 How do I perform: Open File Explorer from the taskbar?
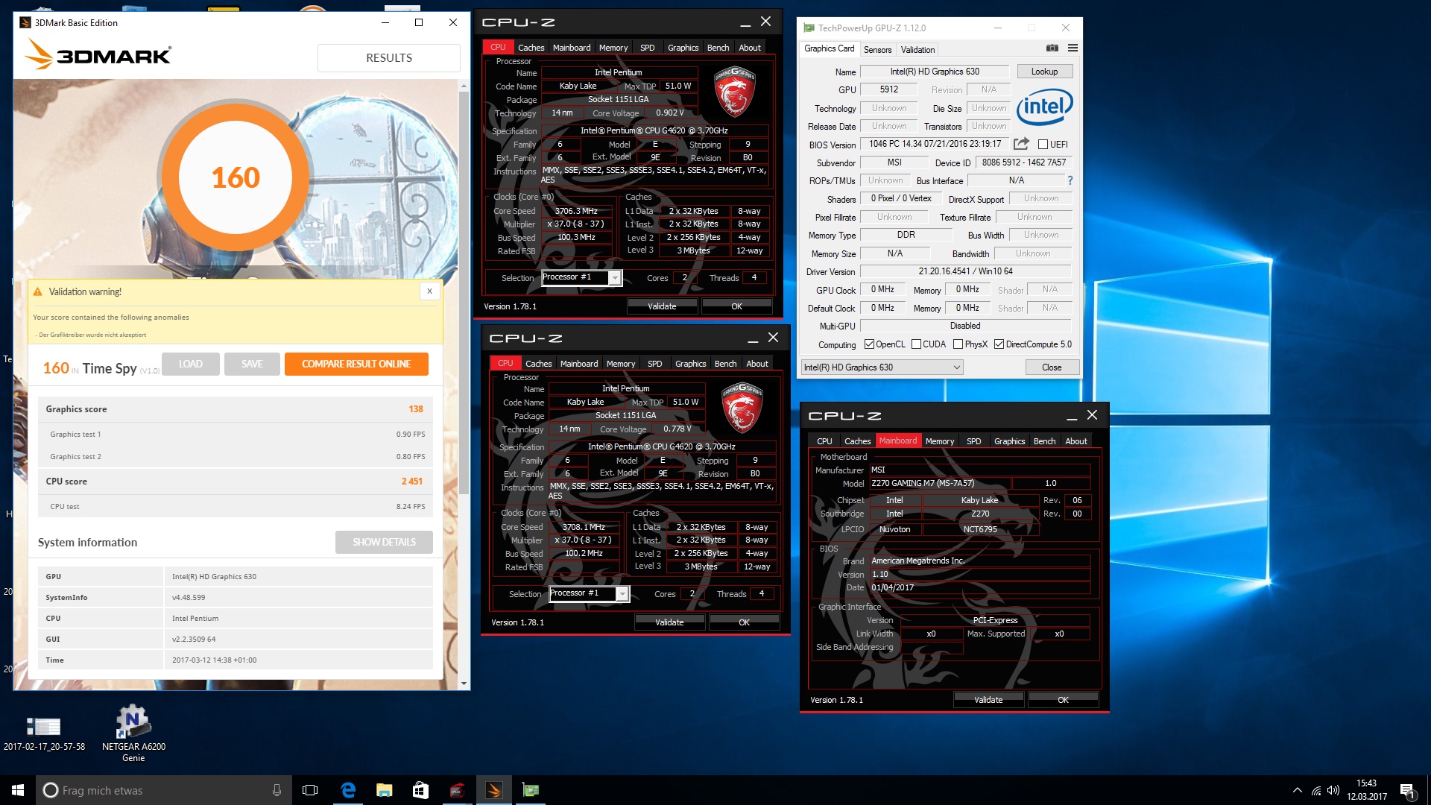click(x=384, y=790)
